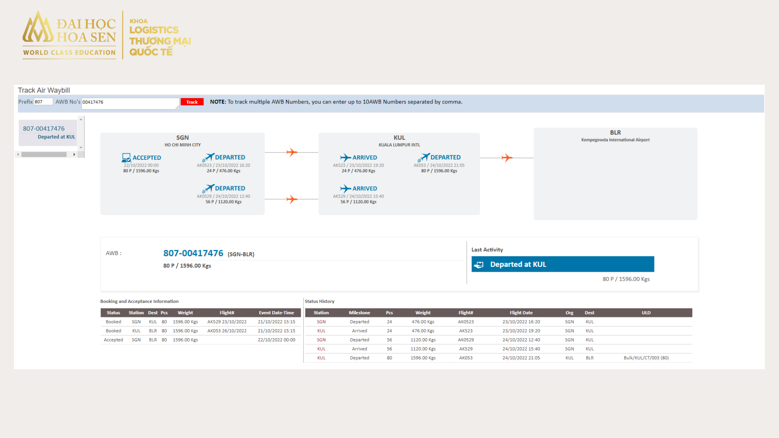The image size is (779, 438).
Task: Click the AWB No's text area
Action: click(x=130, y=103)
